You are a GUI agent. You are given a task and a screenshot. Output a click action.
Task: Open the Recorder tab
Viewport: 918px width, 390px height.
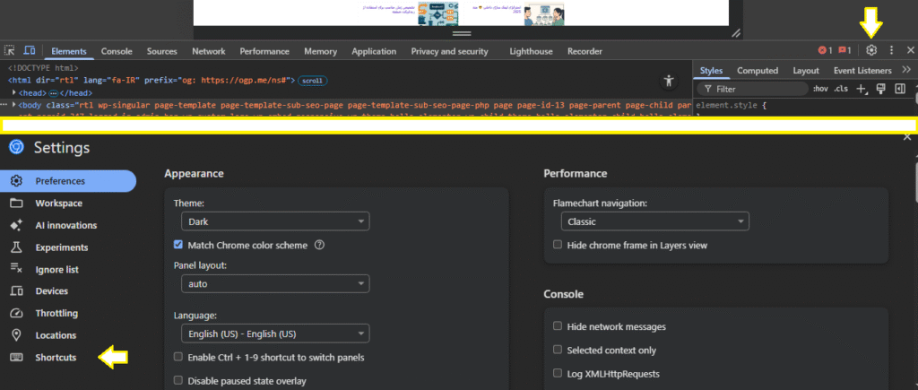585,51
